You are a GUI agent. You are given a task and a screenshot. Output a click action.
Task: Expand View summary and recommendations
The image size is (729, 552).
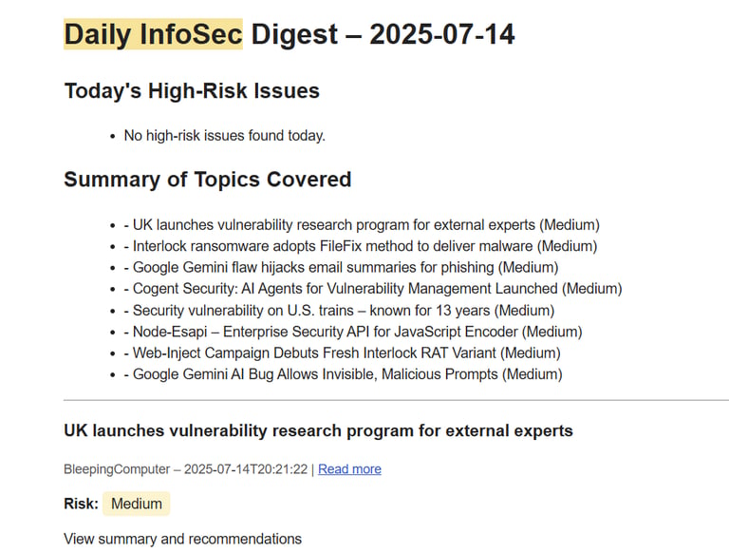pyautogui.click(x=182, y=539)
